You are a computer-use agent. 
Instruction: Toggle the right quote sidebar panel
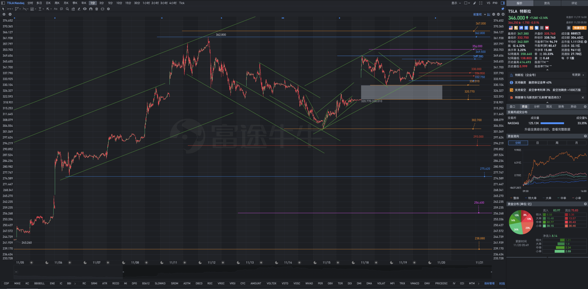tap(503, 3)
